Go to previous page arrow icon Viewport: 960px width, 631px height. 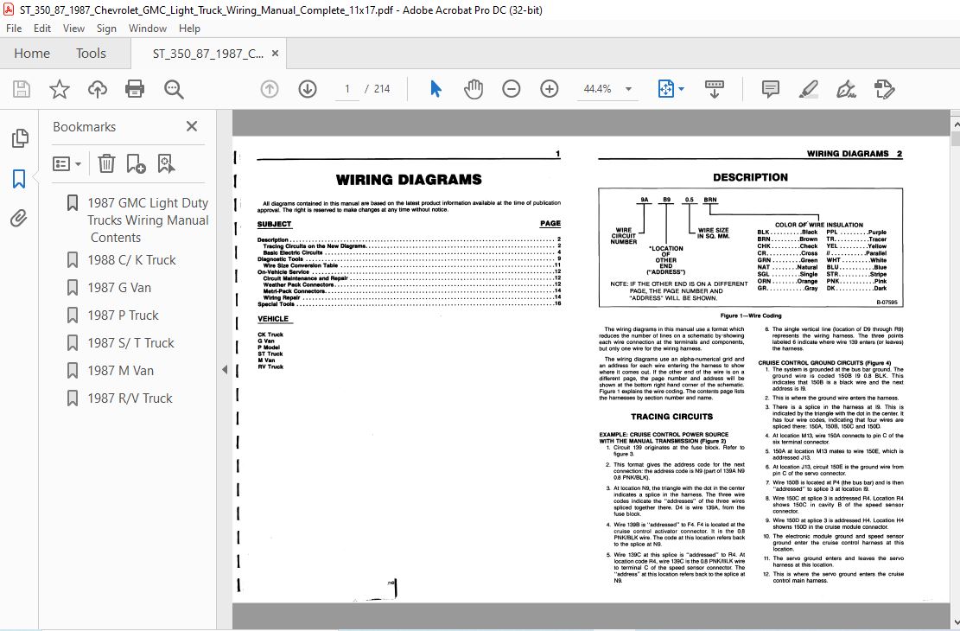270,89
